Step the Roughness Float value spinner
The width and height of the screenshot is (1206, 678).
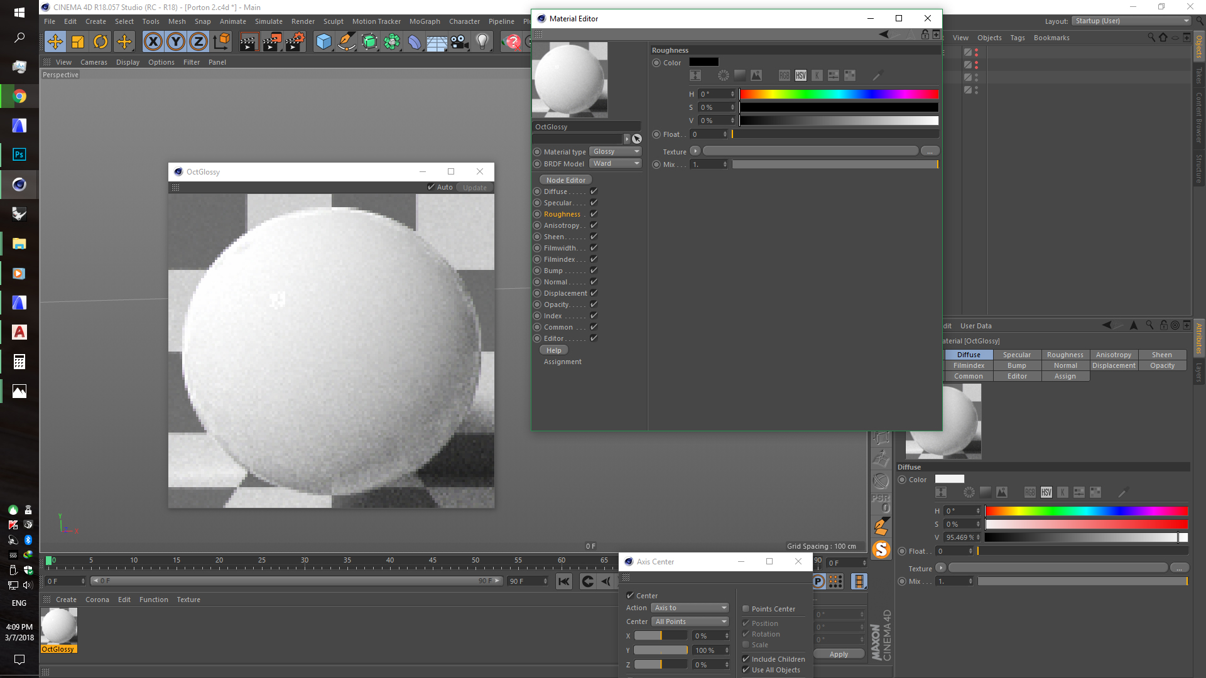[x=725, y=134]
